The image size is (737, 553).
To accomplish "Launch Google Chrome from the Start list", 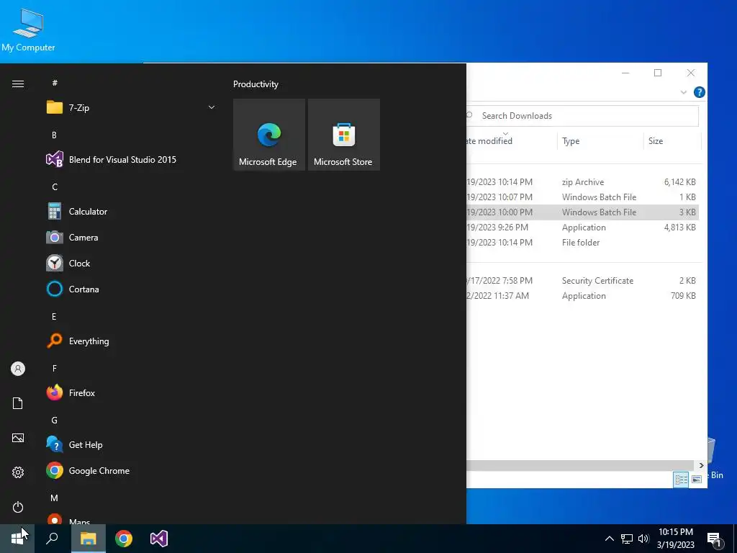I will [x=132, y=470].
